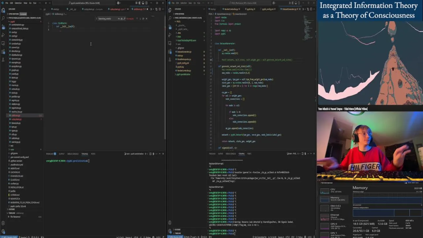Open Manage gear in left VS Code window

[x=3, y=231]
